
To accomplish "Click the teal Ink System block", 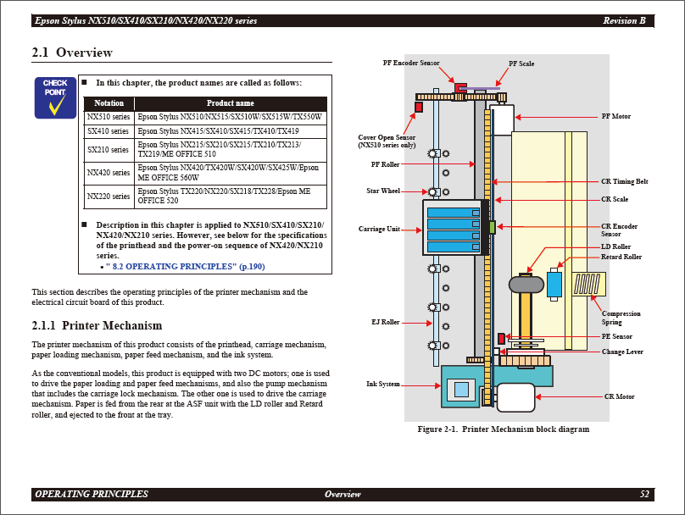I will pyautogui.click(x=461, y=387).
